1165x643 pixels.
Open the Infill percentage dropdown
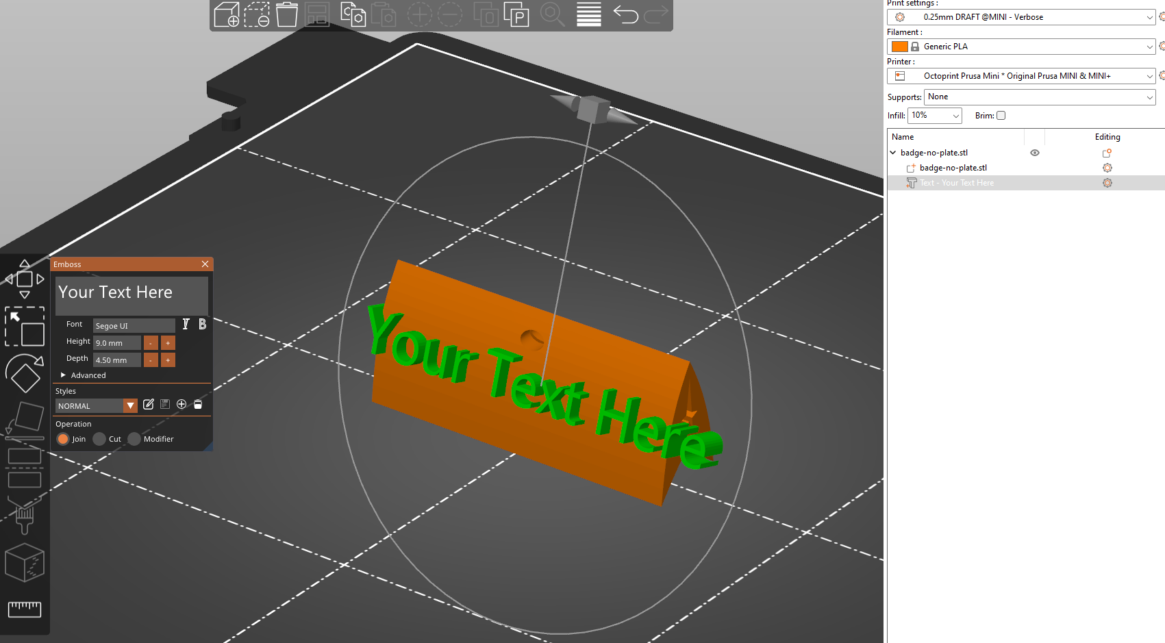(x=935, y=116)
